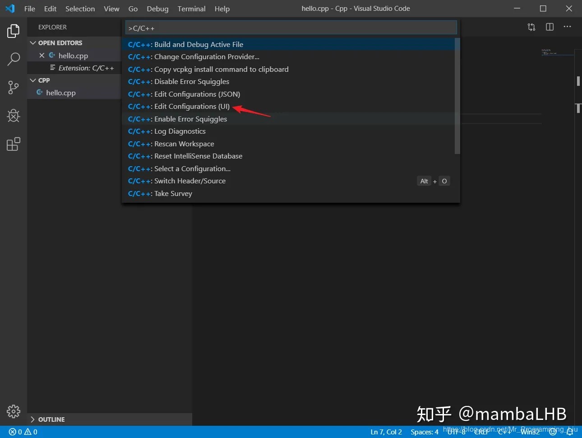
Task: Click the errors count in status bar
Action: pyautogui.click(x=15, y=432)
